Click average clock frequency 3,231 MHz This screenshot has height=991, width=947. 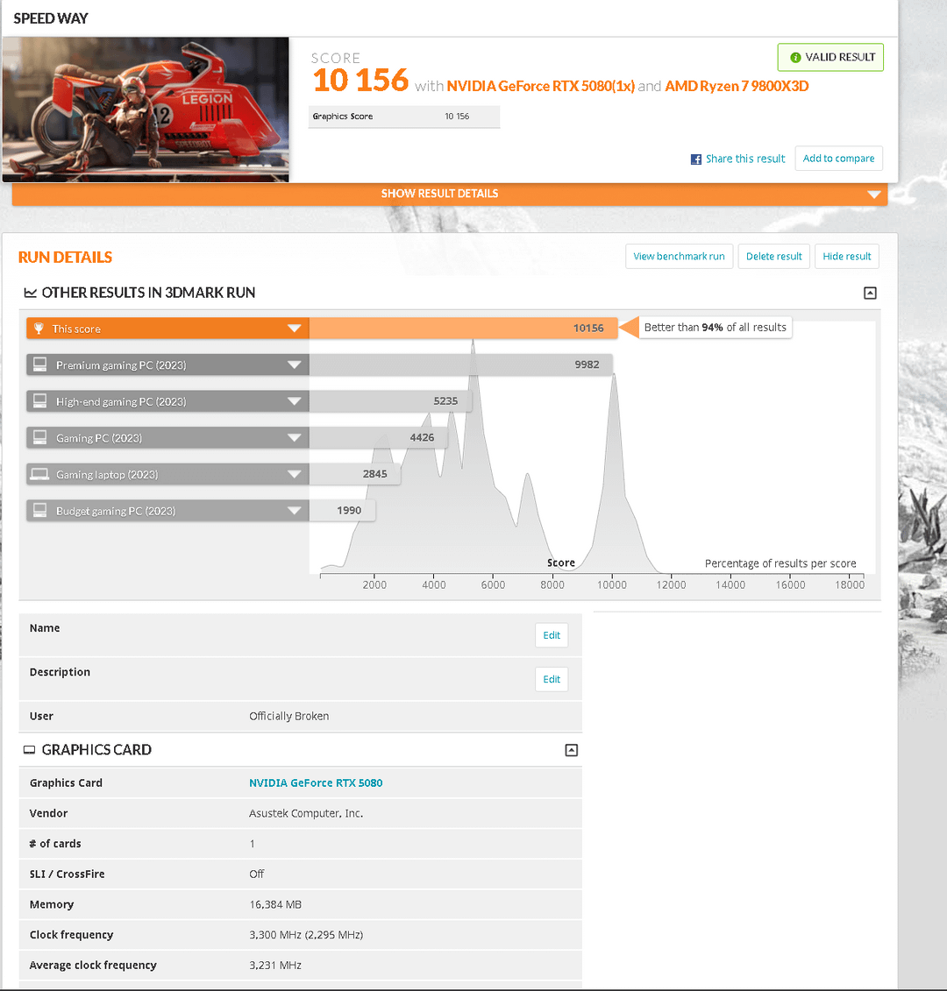275,965
